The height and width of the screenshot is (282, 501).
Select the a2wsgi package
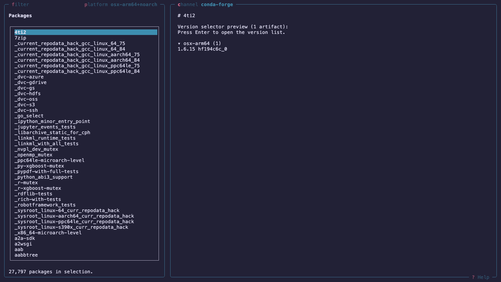tap(23, 244)
